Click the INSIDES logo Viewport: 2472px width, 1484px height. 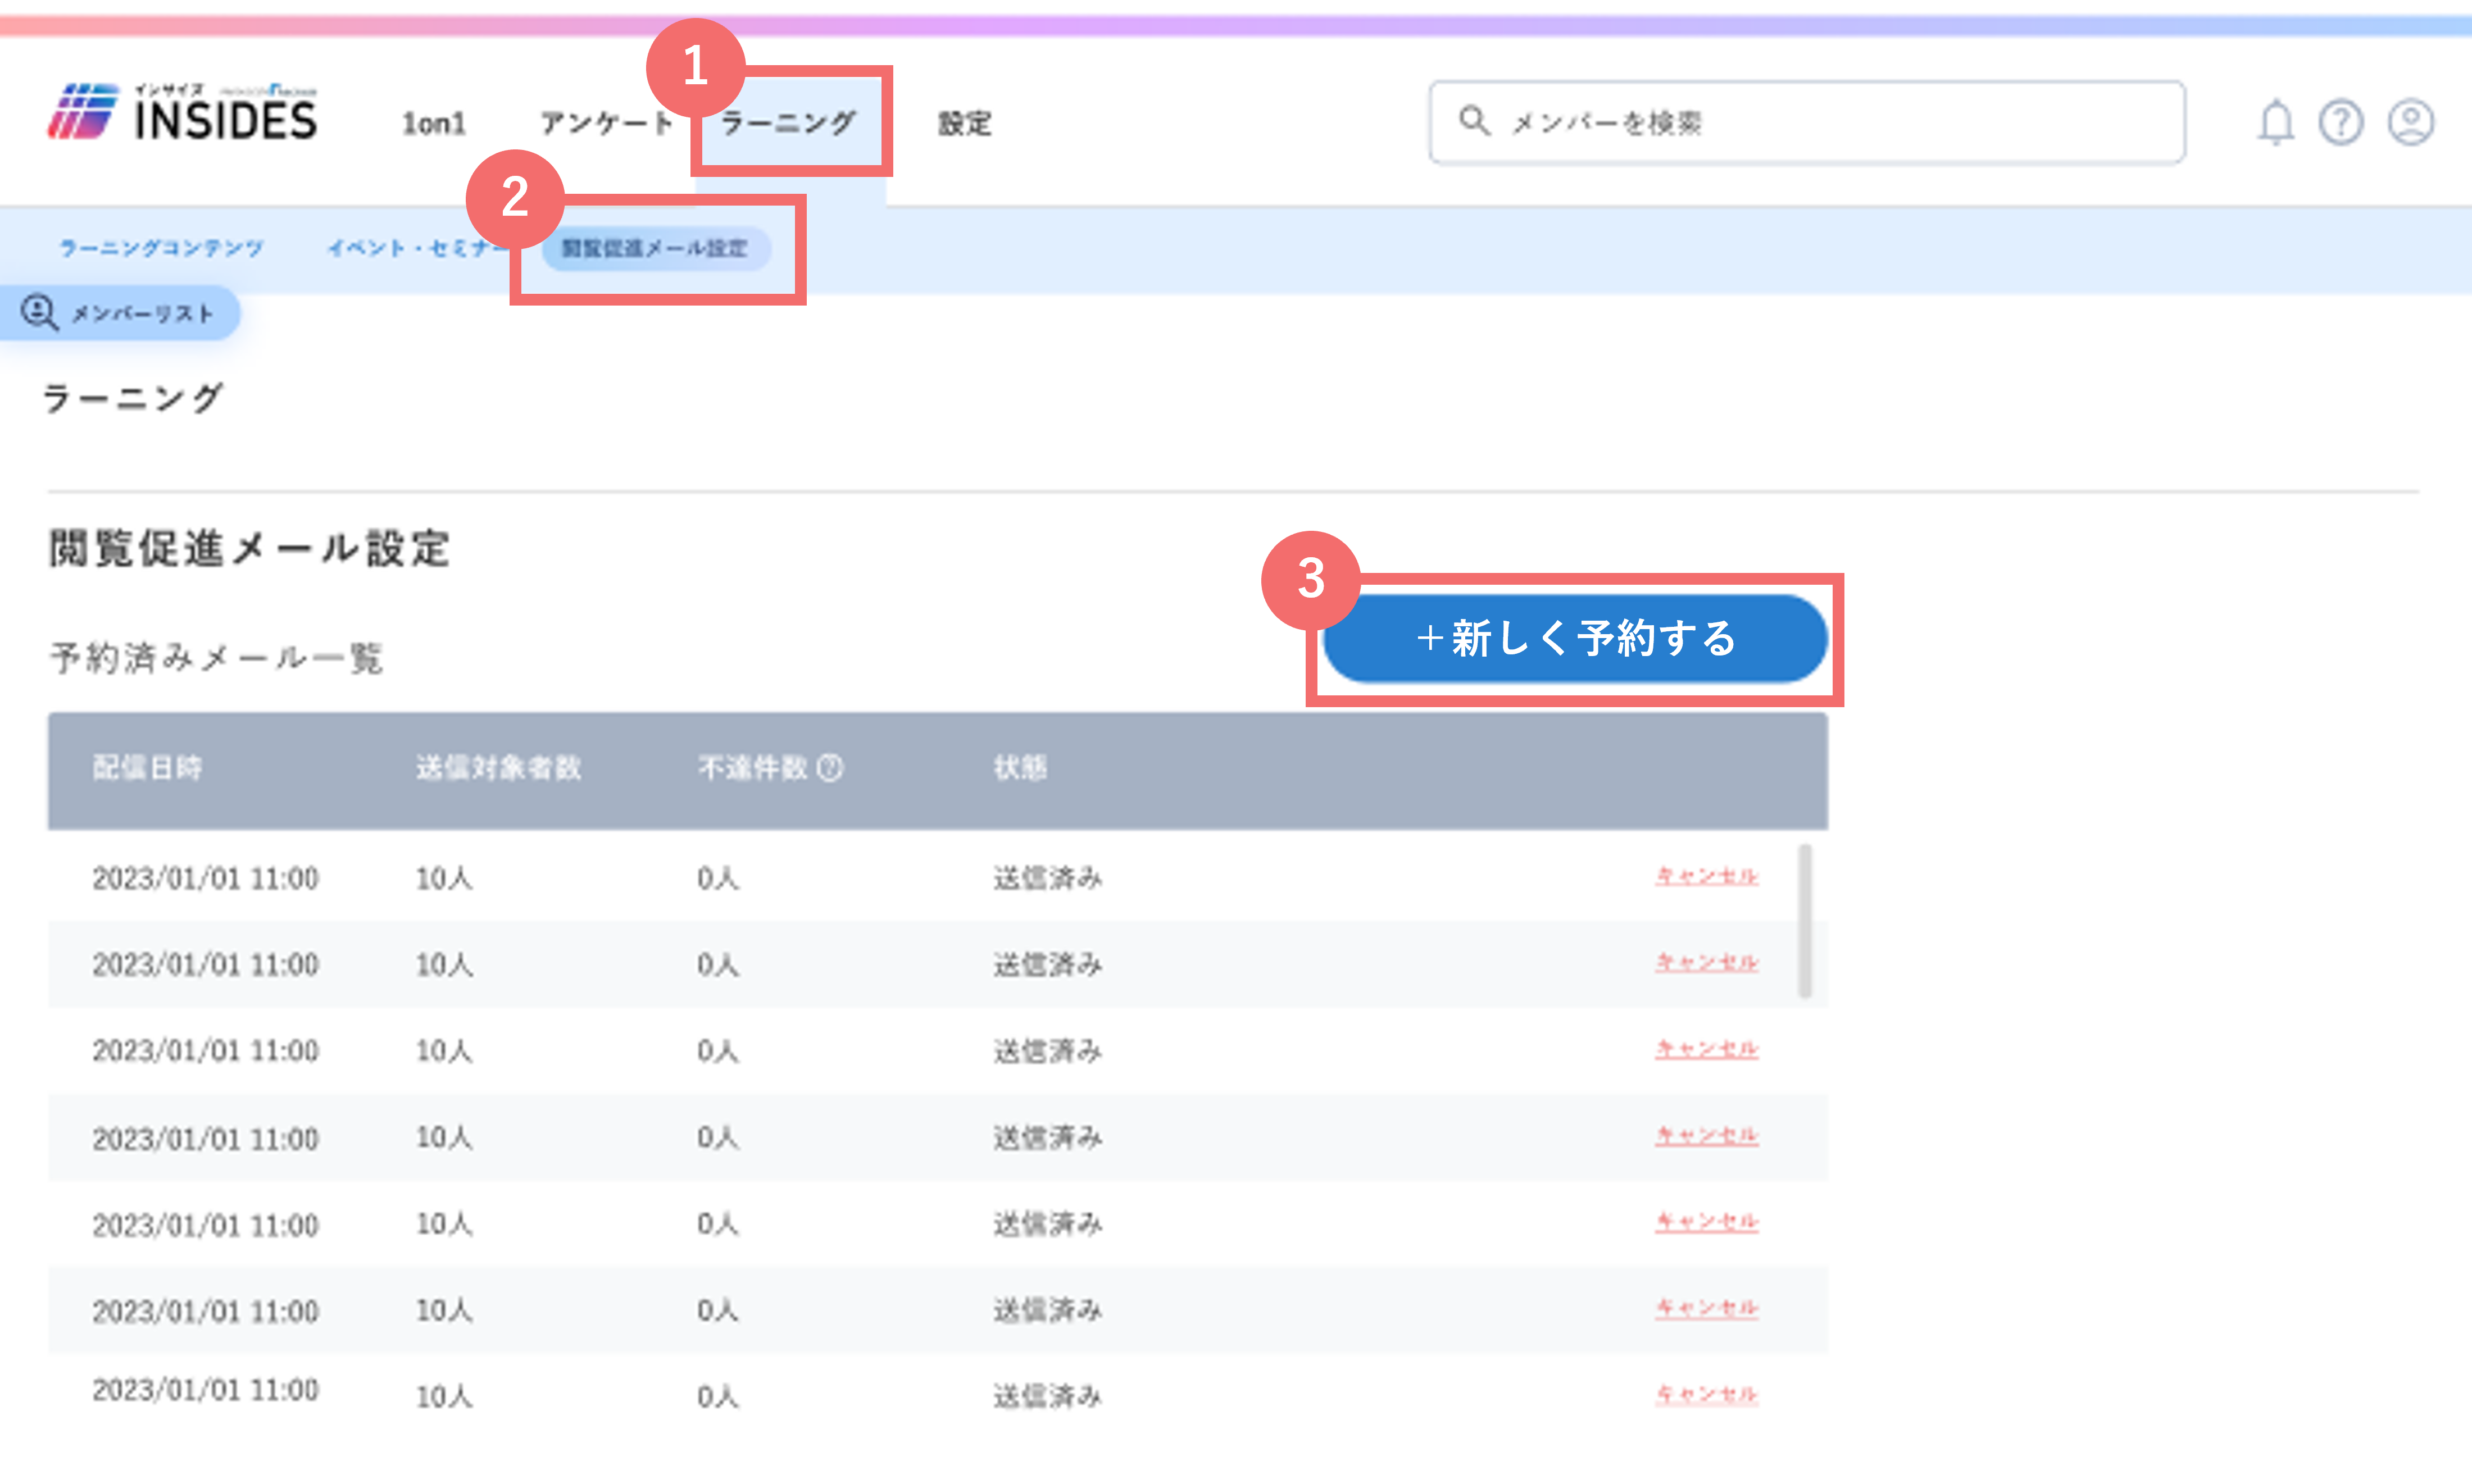(182, 112)
